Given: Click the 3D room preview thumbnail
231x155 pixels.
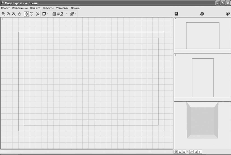Looking at the screenshot, I should pos(203,120).
